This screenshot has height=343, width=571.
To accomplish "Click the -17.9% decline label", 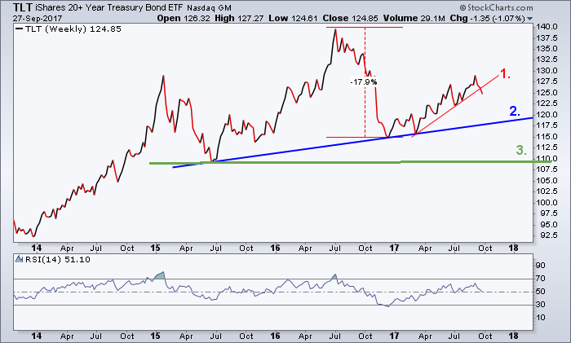I will click(x=364, y=81).
